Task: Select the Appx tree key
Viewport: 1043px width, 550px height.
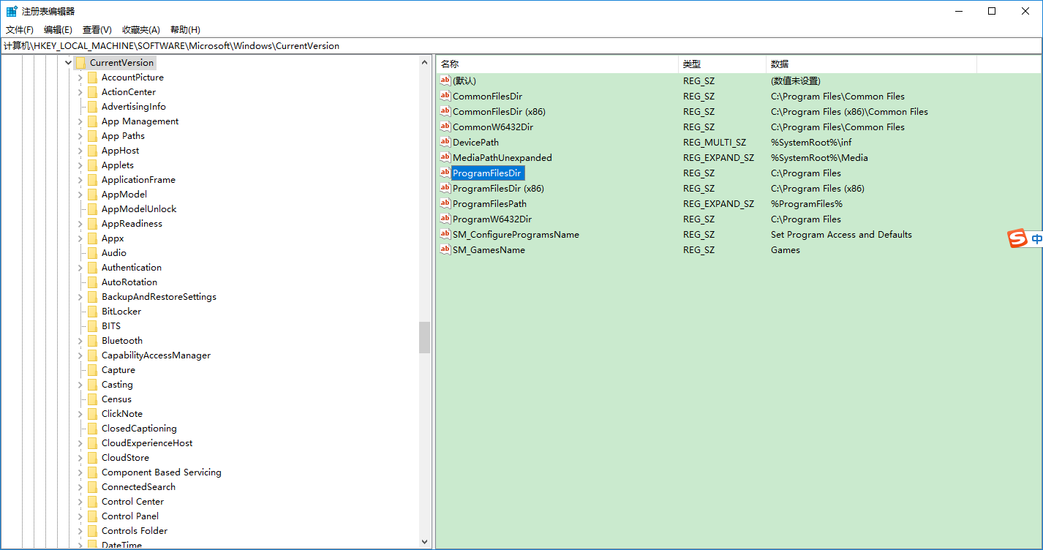Action: (x=113, y=238)
